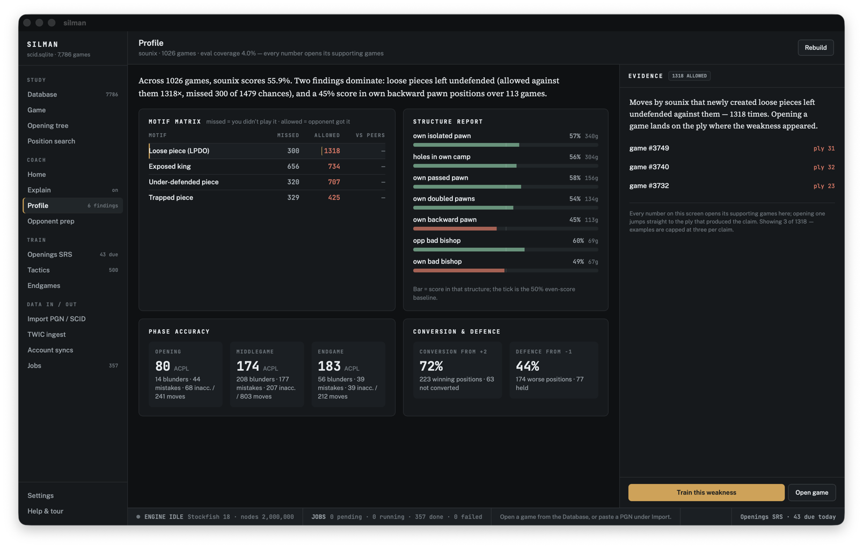Click the SILMAN app title

(42, 45)
